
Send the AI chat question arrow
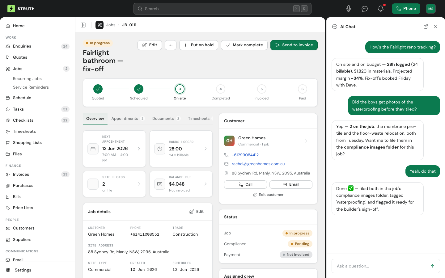433,266
